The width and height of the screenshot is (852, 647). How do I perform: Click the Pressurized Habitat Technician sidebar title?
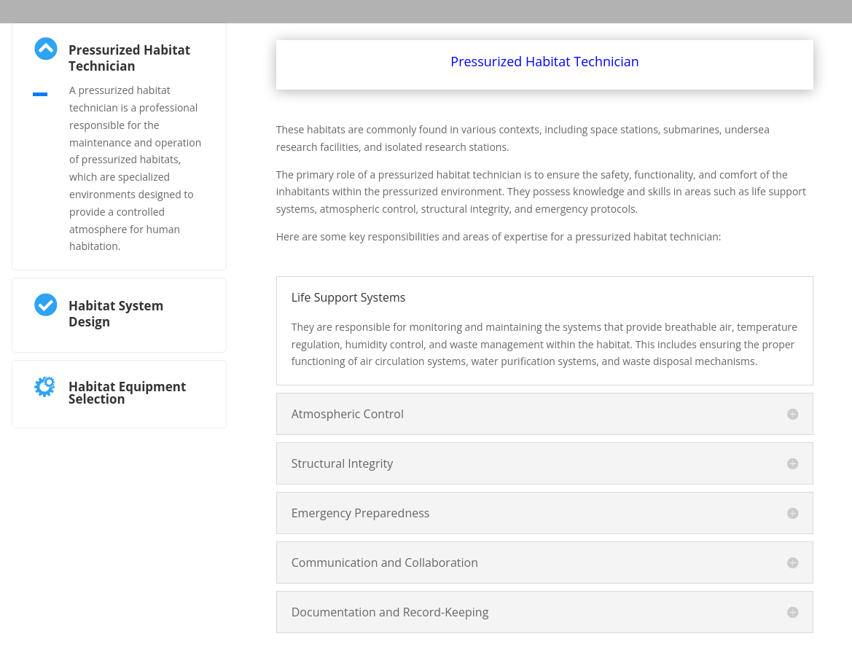click(129, 58)
